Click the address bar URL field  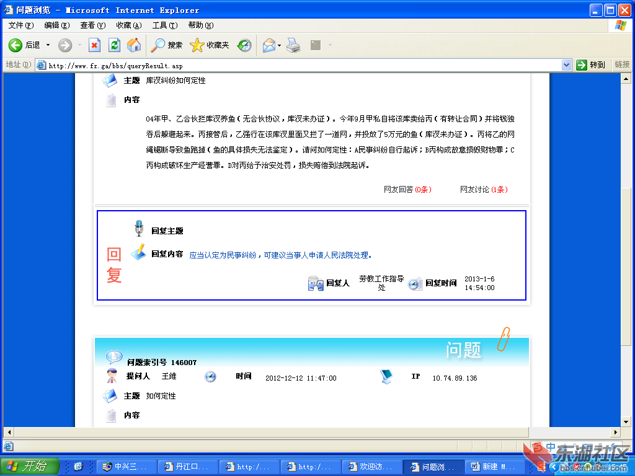coord(304,66)
